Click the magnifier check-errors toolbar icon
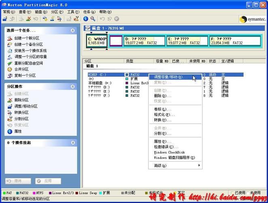Screen dimensions: 268x203 93,19
